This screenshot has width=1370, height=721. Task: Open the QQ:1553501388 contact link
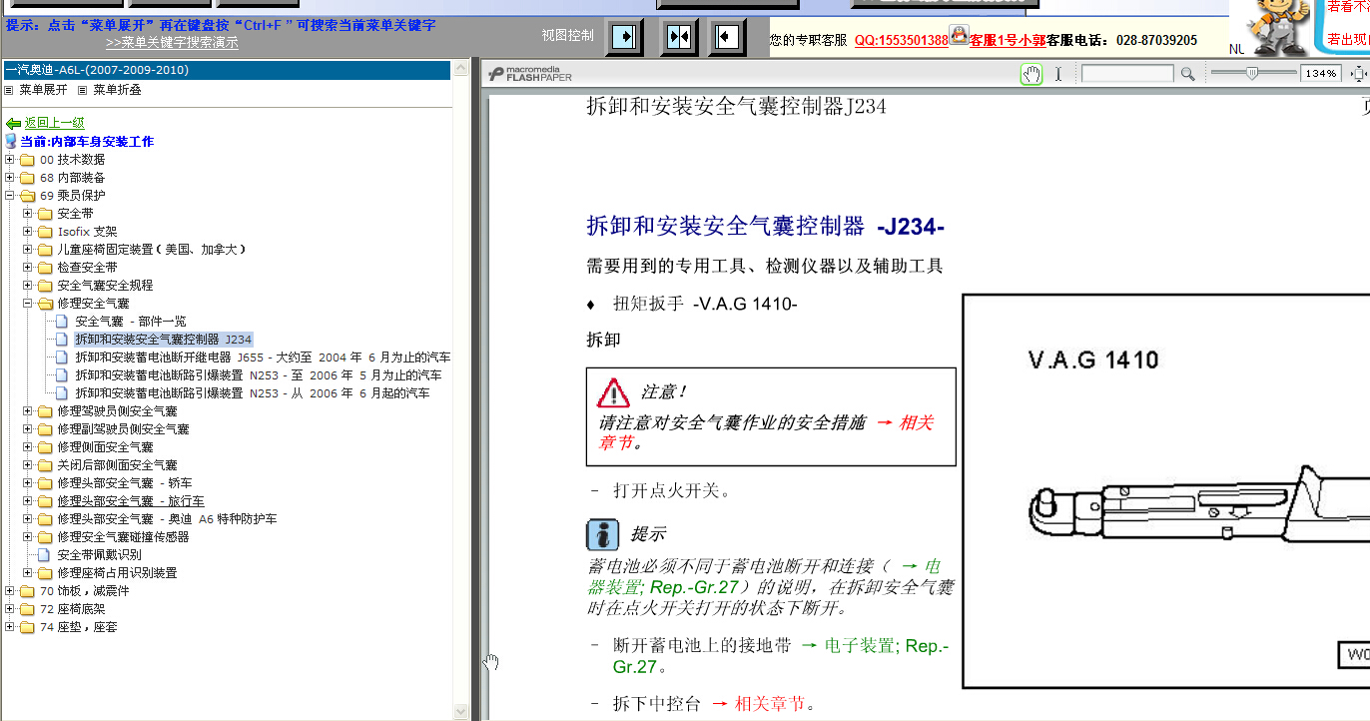pos(901,41)
